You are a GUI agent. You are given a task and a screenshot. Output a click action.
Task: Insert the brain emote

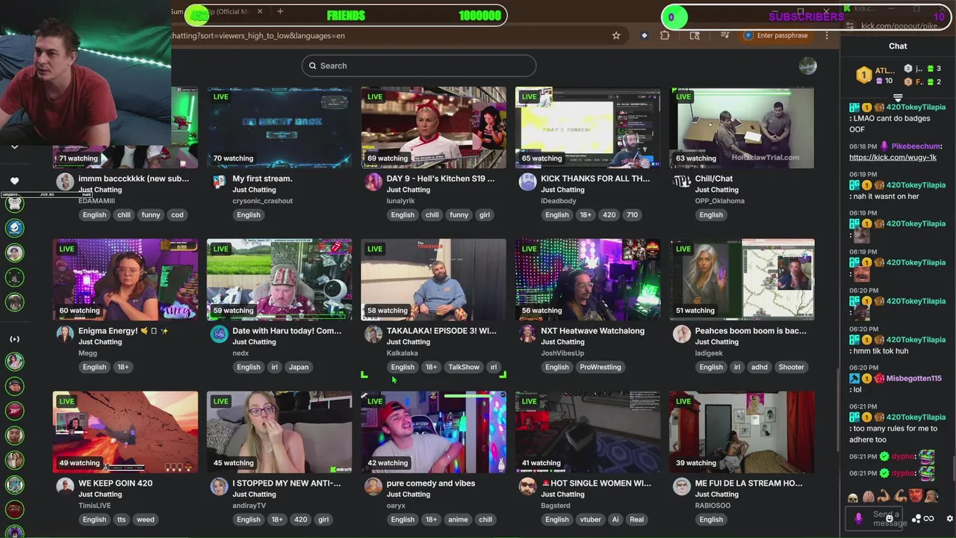(868, 496)
